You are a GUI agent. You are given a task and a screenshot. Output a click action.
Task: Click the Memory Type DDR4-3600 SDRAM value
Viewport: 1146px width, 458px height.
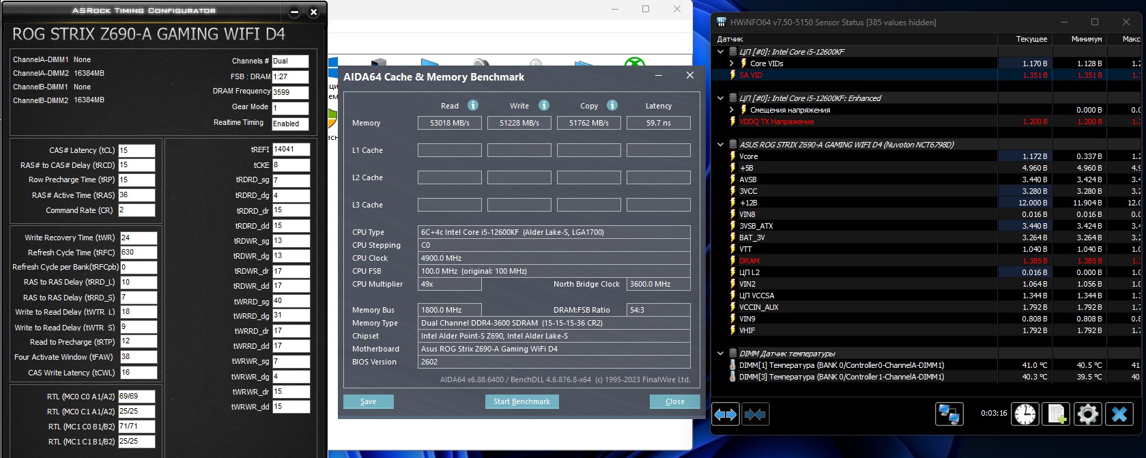(554, 323)
